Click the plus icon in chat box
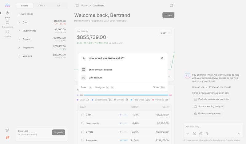Viewport: 246px width, 144px height. coord(188,134)
